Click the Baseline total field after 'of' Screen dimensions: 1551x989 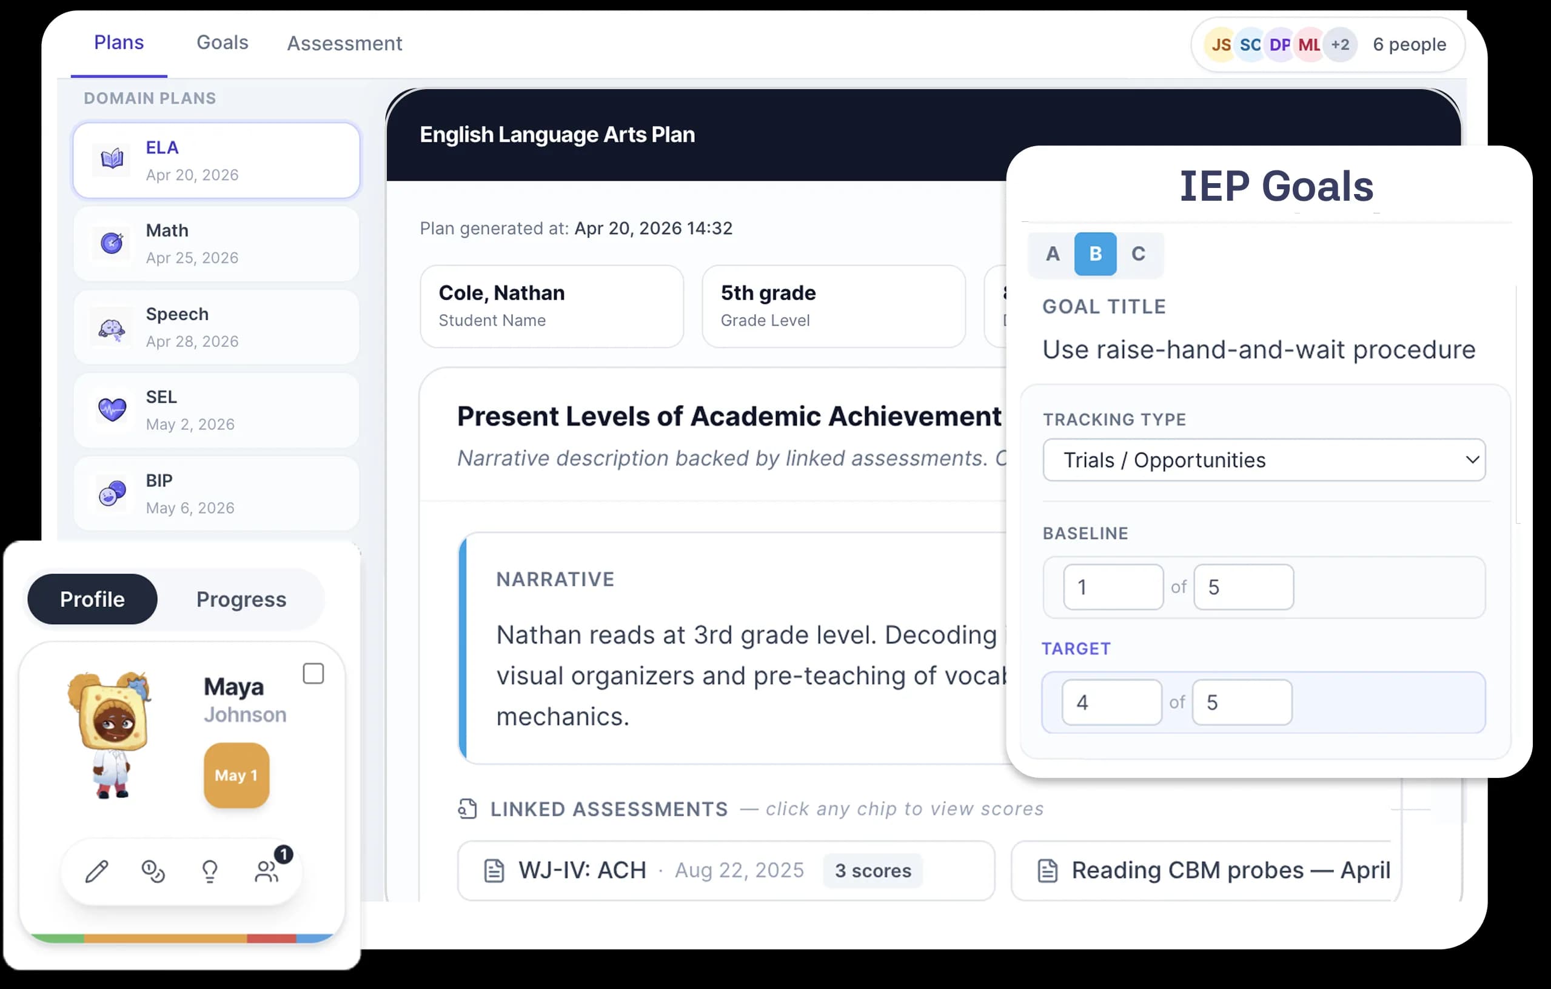(x=1243, y=587)
